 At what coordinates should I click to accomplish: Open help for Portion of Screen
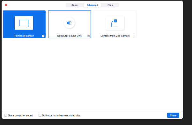(43, 36)
